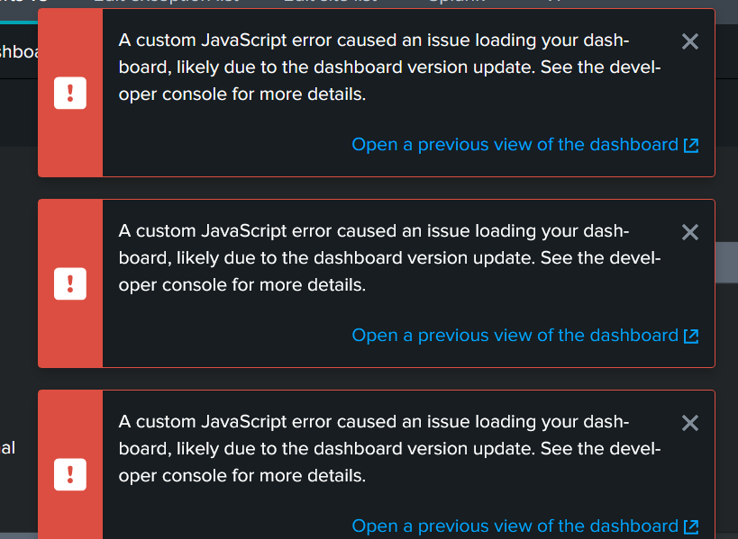Follow the second notification's previous view link
Viewport: 738px width, 539px height.
(x=514, y=336)
